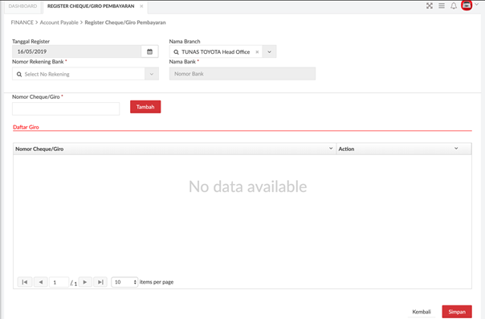This screenshot has height=319, width=485.
Task: Focus the Tanggal Register date field
Action: (x=77, y=51)
